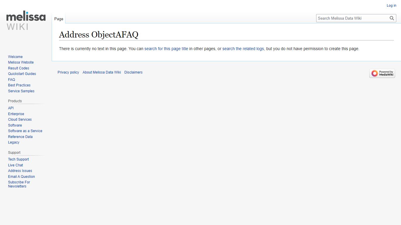Open Software as a Service link
Screen dimensions: 401x225
[x=25, y=131]
